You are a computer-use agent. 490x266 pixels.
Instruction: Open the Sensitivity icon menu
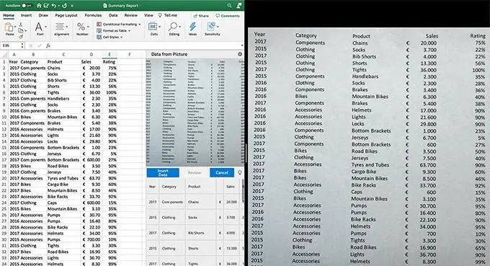213,29
